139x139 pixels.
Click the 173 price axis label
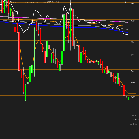[133, 21]
